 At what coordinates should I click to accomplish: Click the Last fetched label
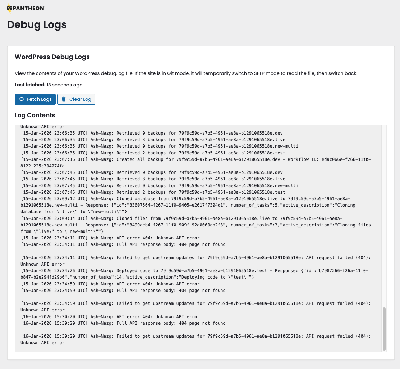(x=29, y=85)
